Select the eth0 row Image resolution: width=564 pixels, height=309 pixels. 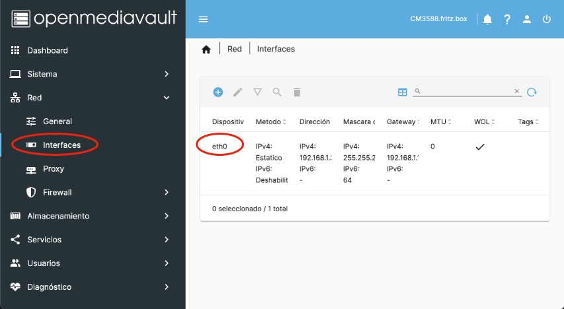375,164
